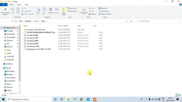Open the army folder in sidebar
Screen dimensions: 182x102
9,50
